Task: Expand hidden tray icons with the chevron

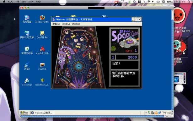Action: pyautogui.click(x=146, y=113)
